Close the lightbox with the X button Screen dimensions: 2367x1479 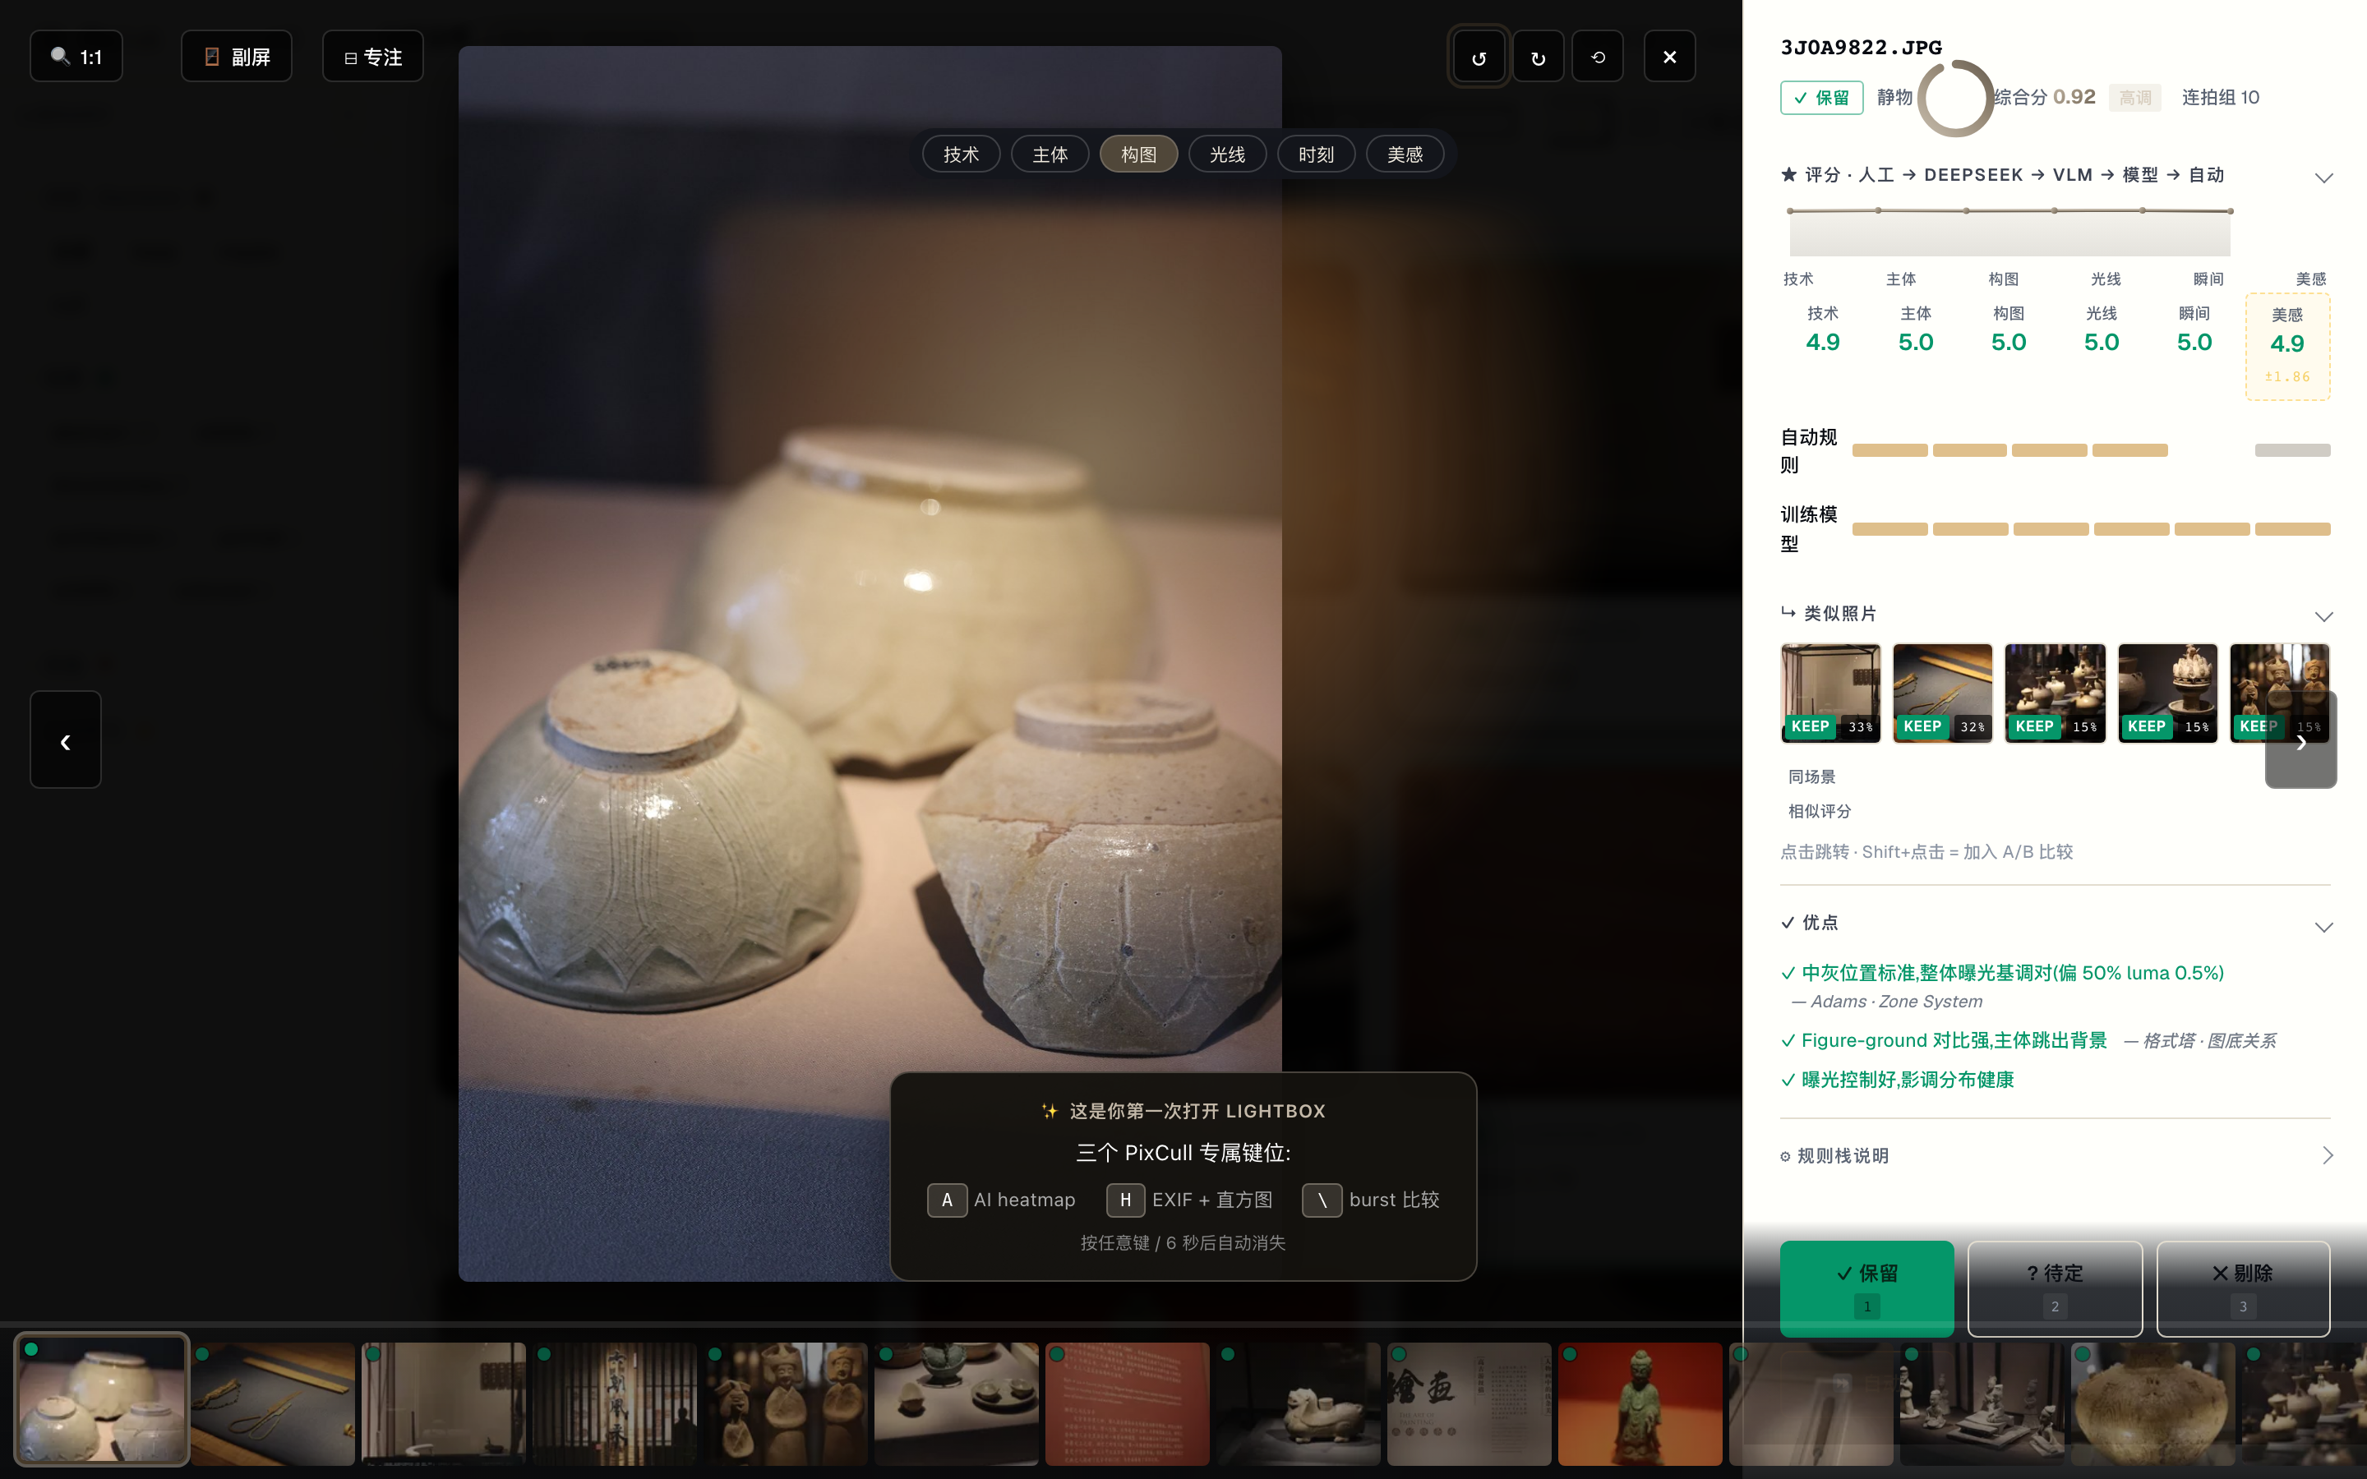tap(1669, 57)
